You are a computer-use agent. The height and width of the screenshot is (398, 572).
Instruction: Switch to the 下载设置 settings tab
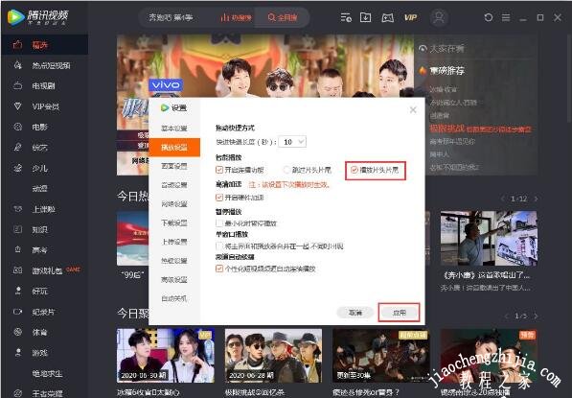[x=174, y=222]
